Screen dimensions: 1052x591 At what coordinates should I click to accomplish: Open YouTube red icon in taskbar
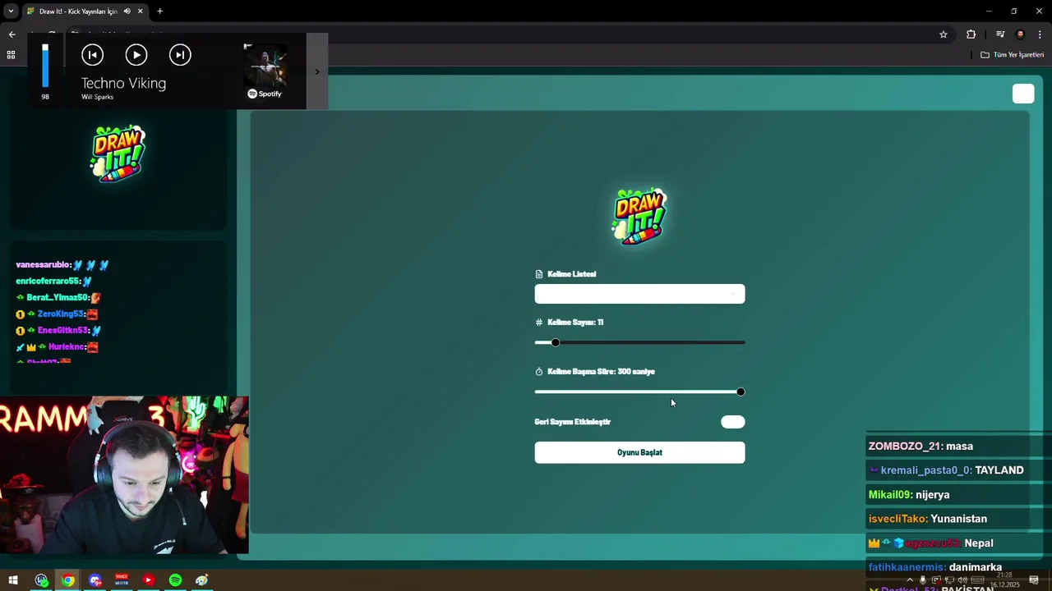tap(148, 580)
